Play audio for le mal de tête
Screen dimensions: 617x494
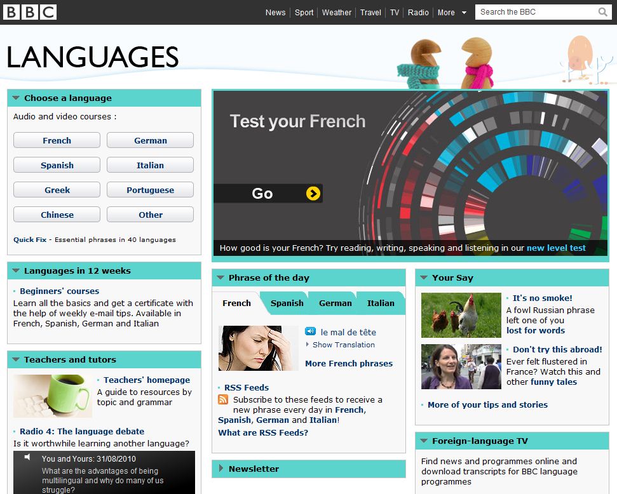310,331
